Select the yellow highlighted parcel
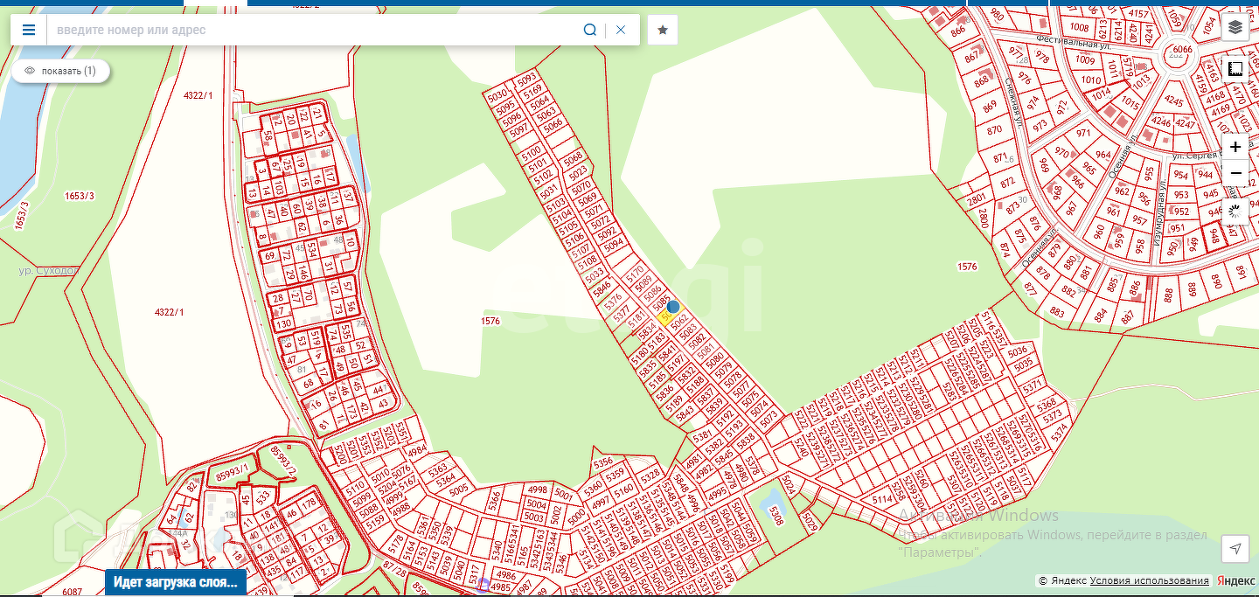Image resolution: width=1259 pixels, height=597 pixels. [665, 318]
